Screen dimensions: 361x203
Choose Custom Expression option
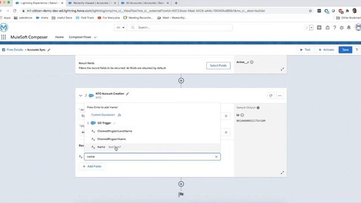pyautogui.click(x=106, y=114)
